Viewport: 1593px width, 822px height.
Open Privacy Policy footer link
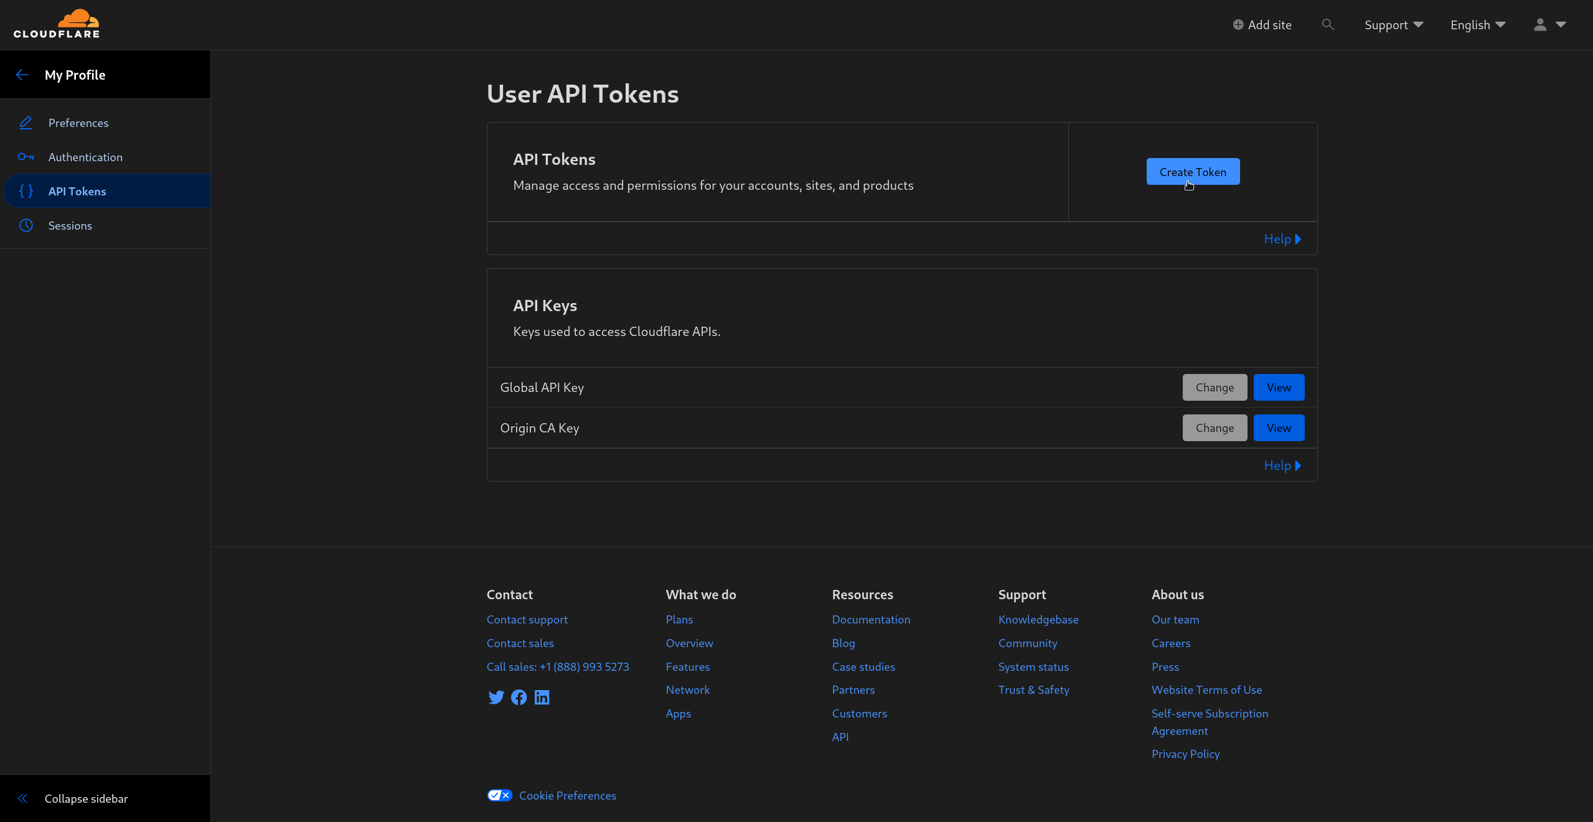tap(1186, 754)
